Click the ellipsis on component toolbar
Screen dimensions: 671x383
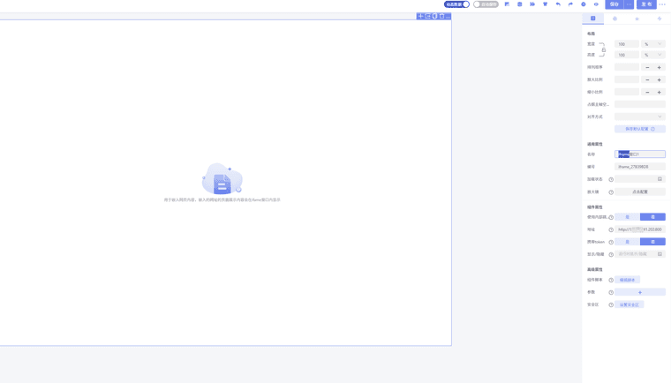(x=448, y=16)
